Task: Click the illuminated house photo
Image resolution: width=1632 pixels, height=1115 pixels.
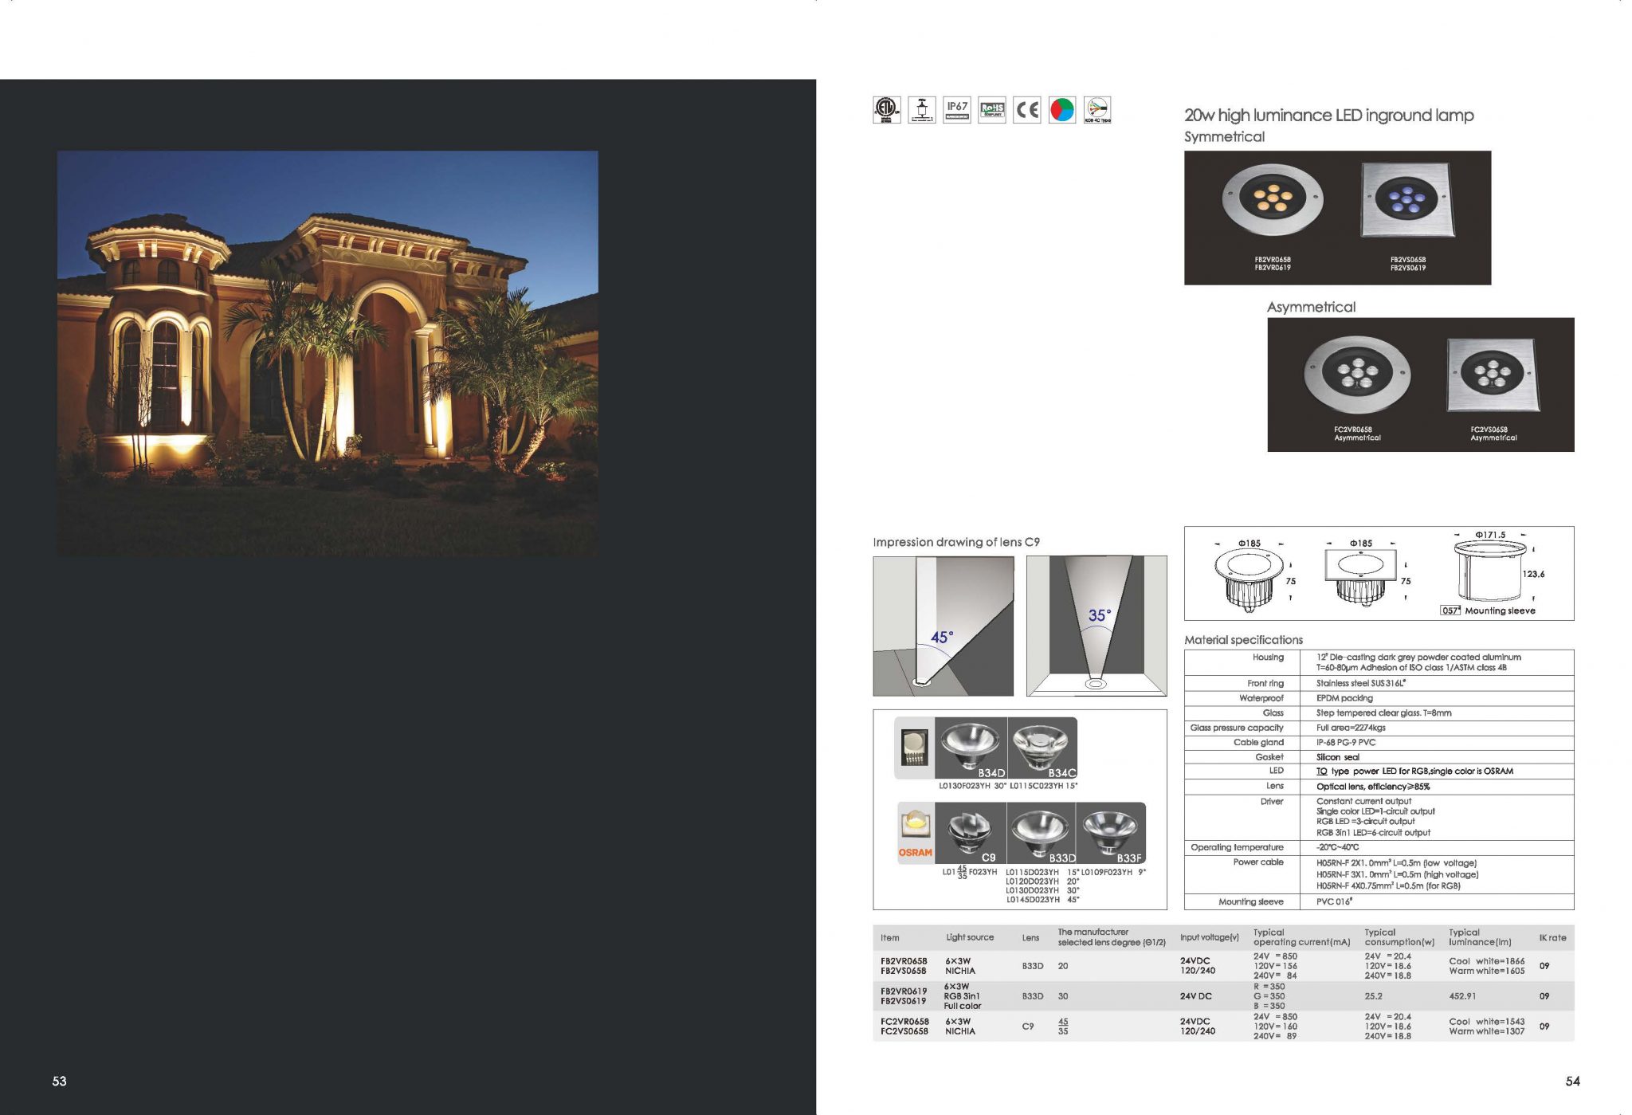Action: (x=328, y=353)
